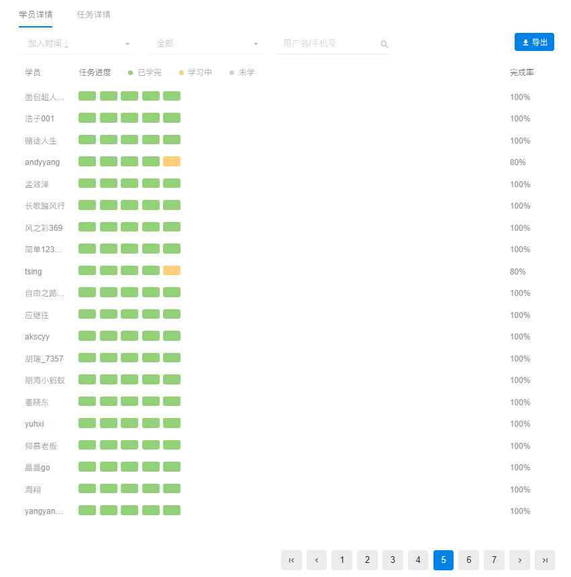Click the 学习中 legend item
Viewport: 571px width, 577px height.
click(195, 72)
